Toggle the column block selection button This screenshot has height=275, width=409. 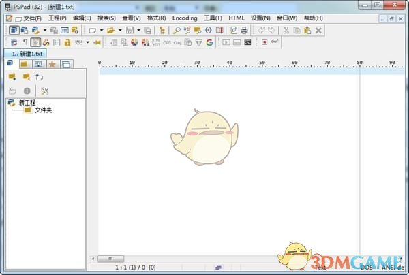[x=57, y=42]
